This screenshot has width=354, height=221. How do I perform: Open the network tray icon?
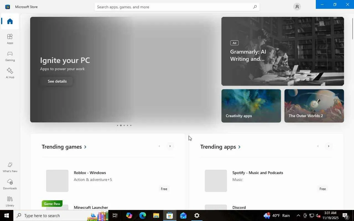tap(311, 215)
